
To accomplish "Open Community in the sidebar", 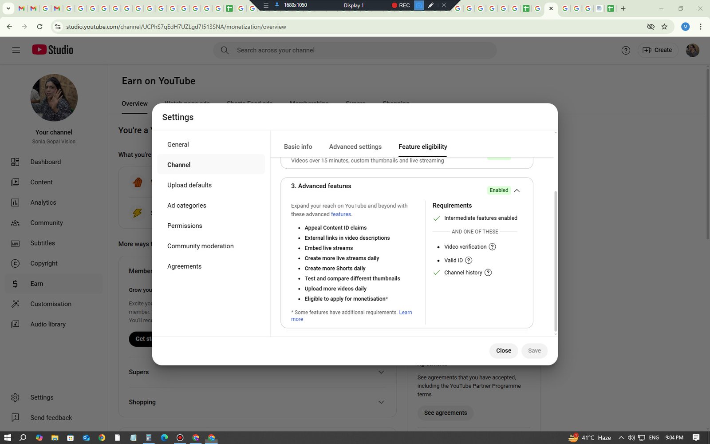I will click(x=54, y=223).
